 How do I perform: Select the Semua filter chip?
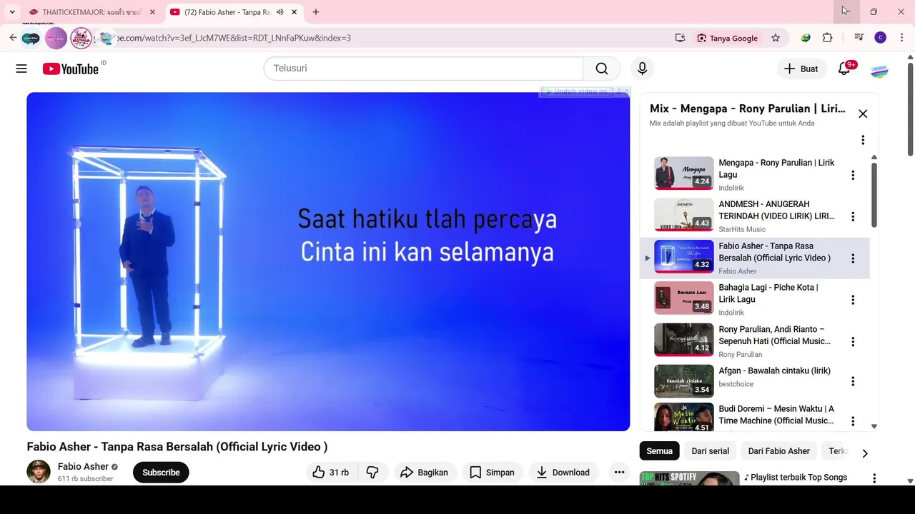(659, 451)
